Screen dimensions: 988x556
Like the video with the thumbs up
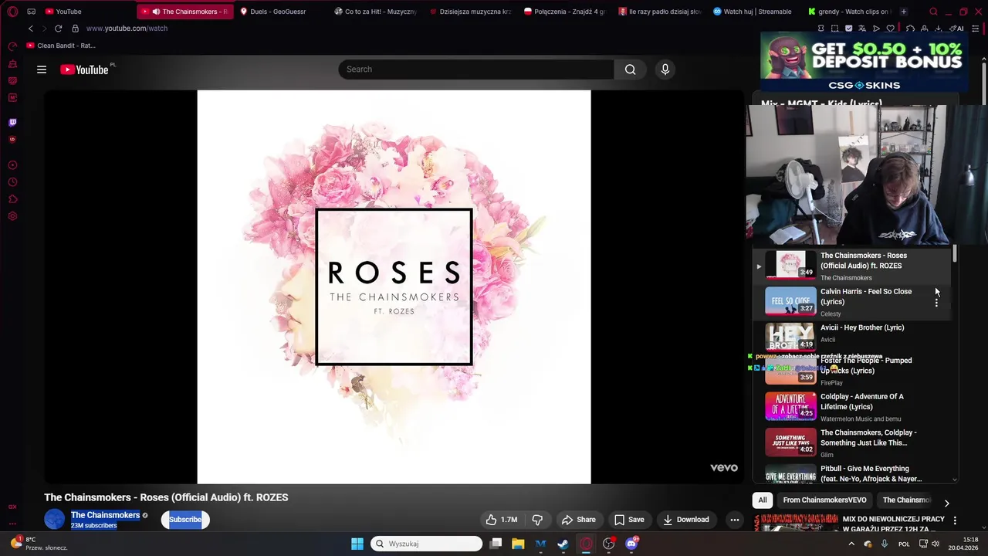pos(501,520)
